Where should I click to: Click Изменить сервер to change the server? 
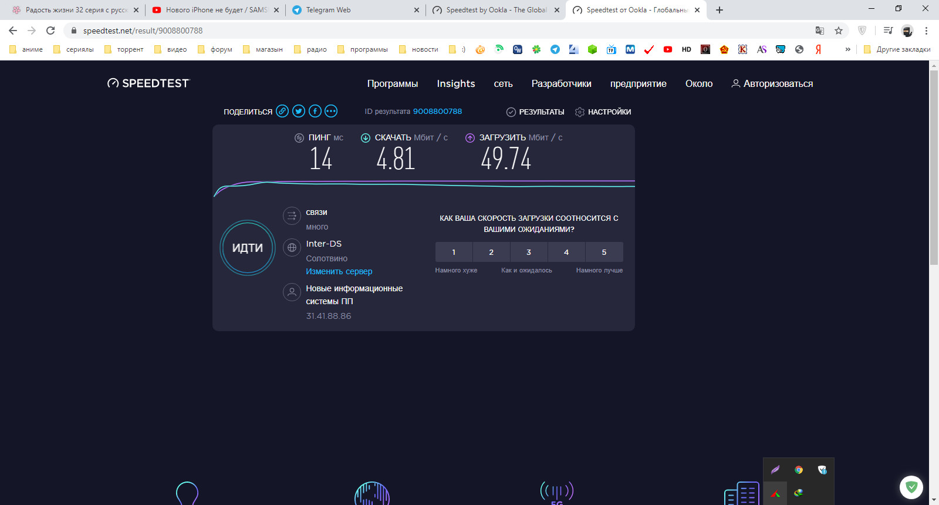point(339,271)
